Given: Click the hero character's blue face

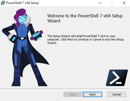Looking at the screenshot, I should click(x=22, y=20).
